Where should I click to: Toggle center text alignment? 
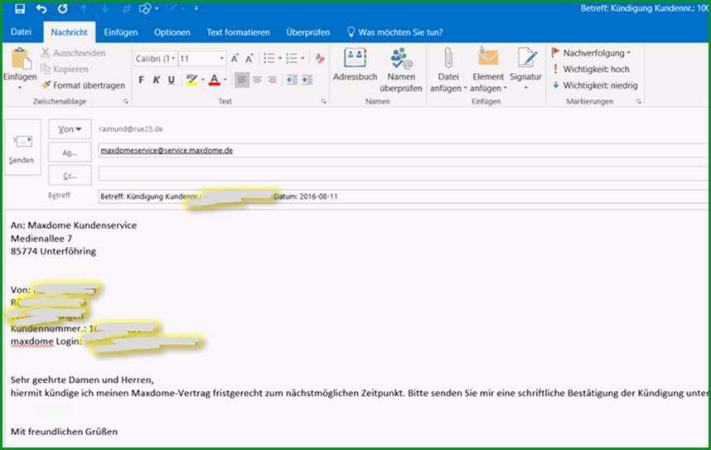tap(257, 80)
